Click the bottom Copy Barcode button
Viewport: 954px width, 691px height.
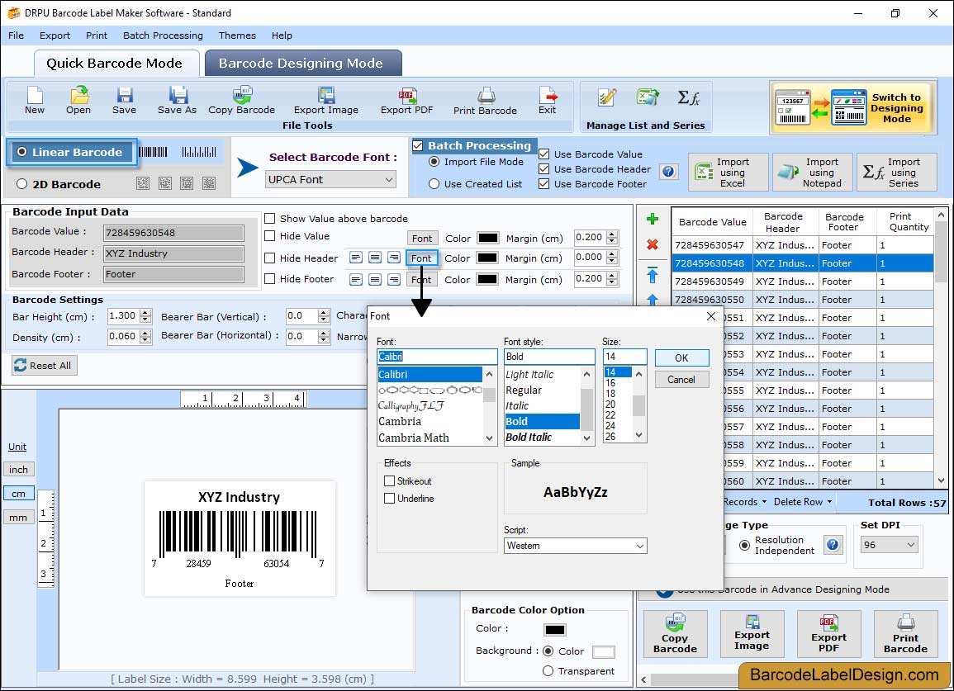676,634
